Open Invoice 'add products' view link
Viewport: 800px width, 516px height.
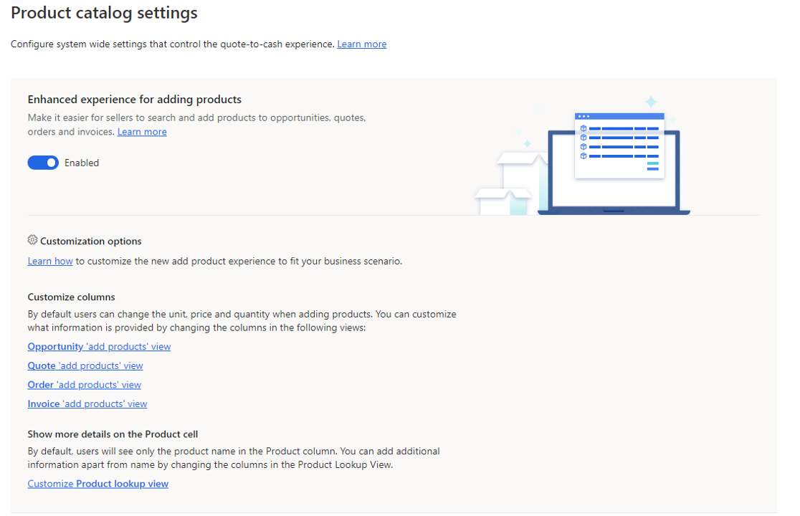(x=87, y=403)
